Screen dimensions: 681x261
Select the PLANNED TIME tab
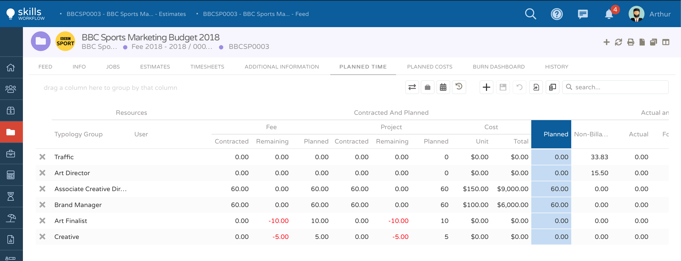pos(363,67)
